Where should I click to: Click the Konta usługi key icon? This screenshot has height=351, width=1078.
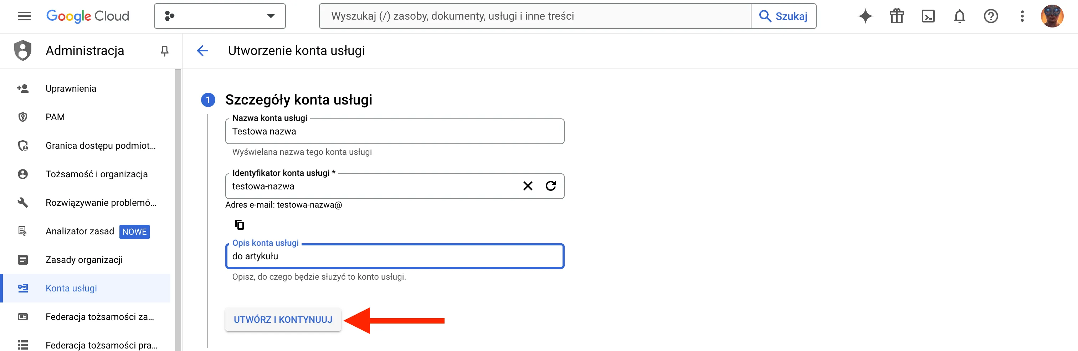pyautogui.click(x=23, y=288)
